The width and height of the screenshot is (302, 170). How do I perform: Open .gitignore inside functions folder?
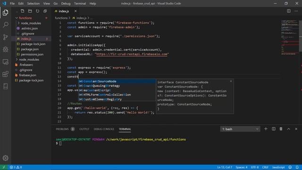coord(27,34)
